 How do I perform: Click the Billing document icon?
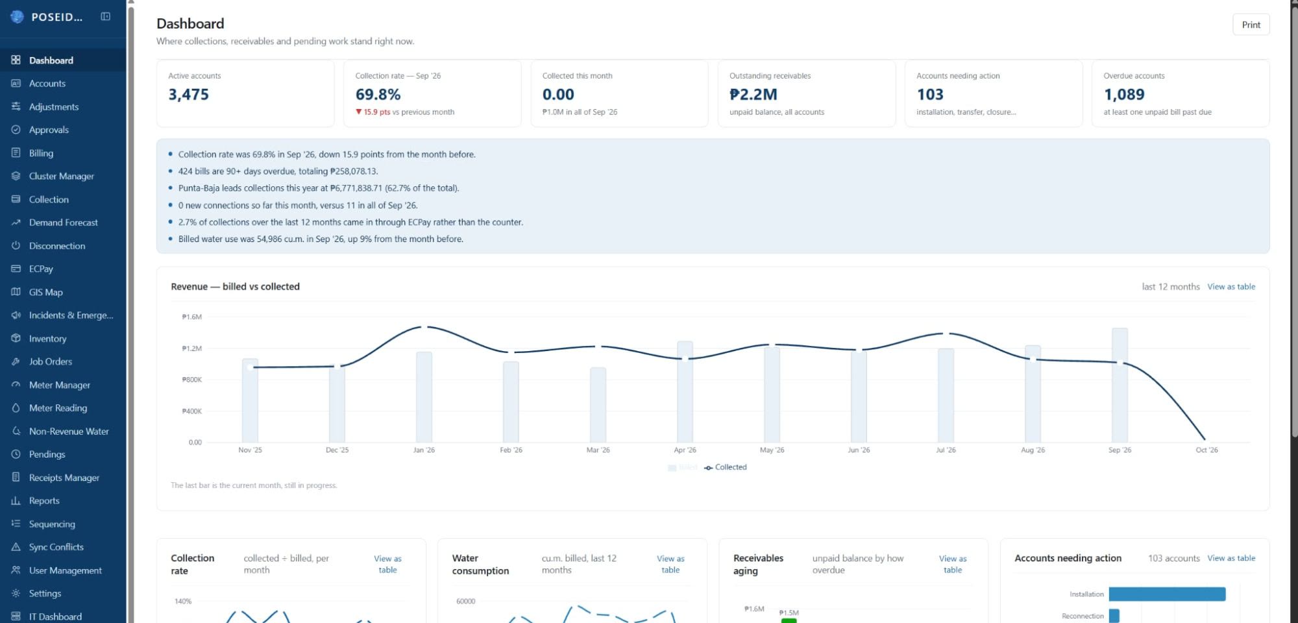pos(16,153)
